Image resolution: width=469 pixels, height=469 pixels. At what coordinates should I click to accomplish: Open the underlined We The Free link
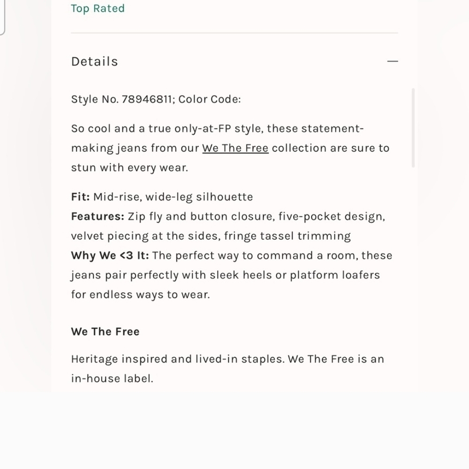click(235, 148)
